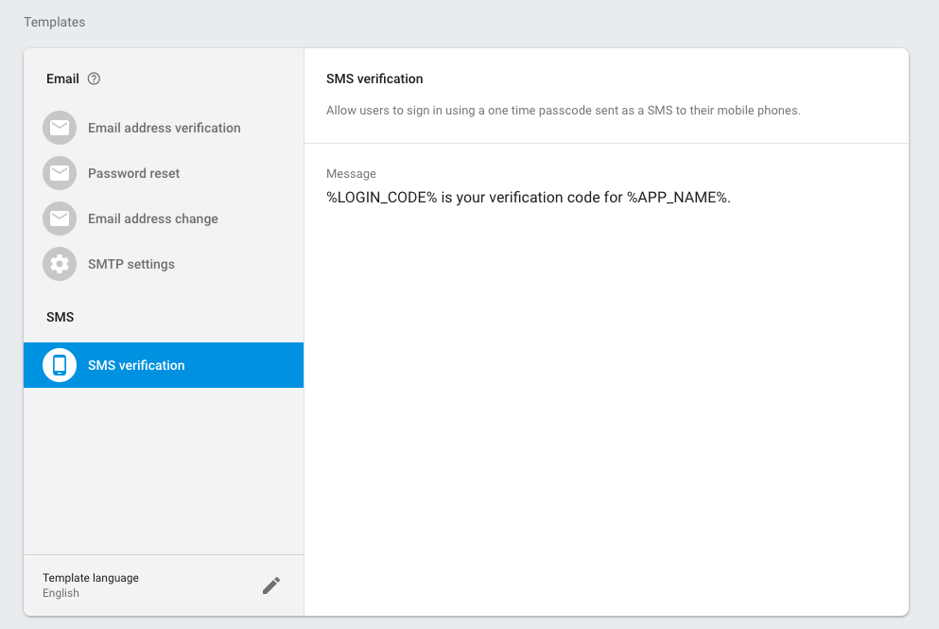Click the pencil icon to edit template language
This screenshot has height=629, width=939.
coord(271,585)
